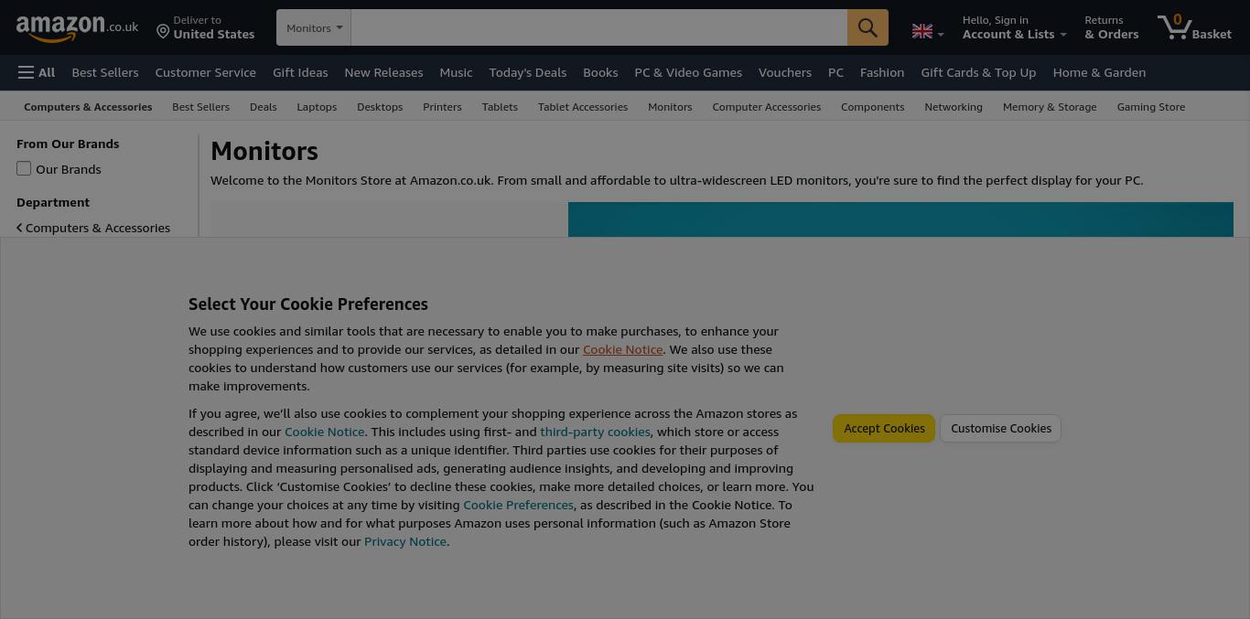This screenshot has height=619, width=1250.
Task: Open Gift Ideas
Action: (x=300, y=72)
